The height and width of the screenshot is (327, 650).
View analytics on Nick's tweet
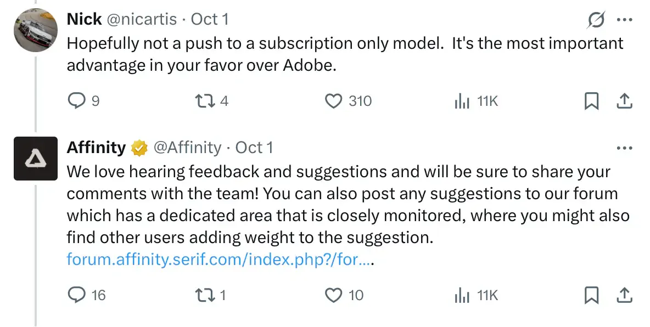pyautogui.click(x=462, y=101)
